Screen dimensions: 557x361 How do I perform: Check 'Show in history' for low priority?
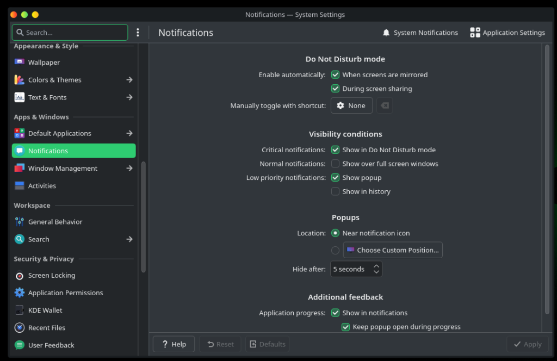point(336,191)
